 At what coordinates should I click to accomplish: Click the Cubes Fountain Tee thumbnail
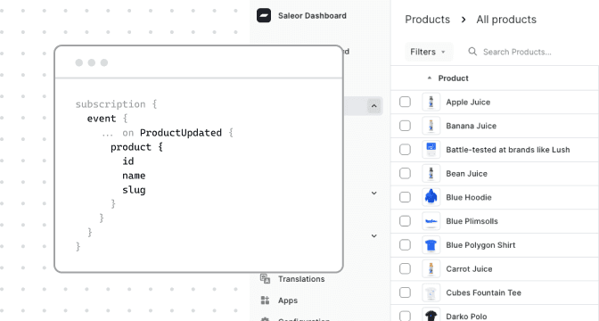[431, 292]
